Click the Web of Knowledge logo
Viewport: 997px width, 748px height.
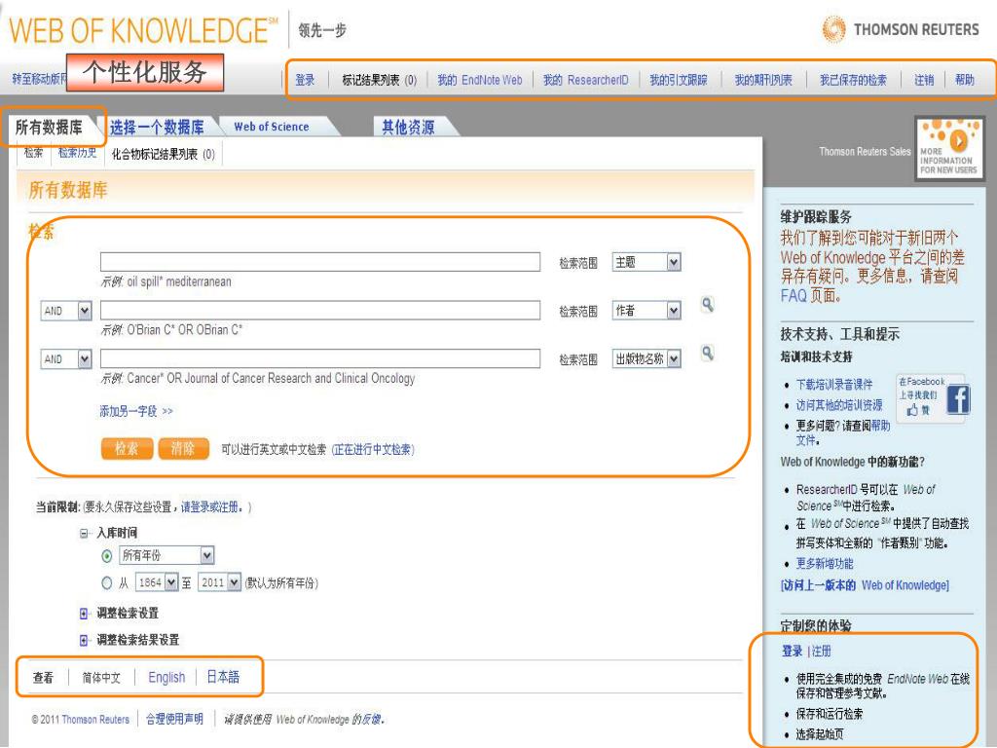(x=144, y=30)
